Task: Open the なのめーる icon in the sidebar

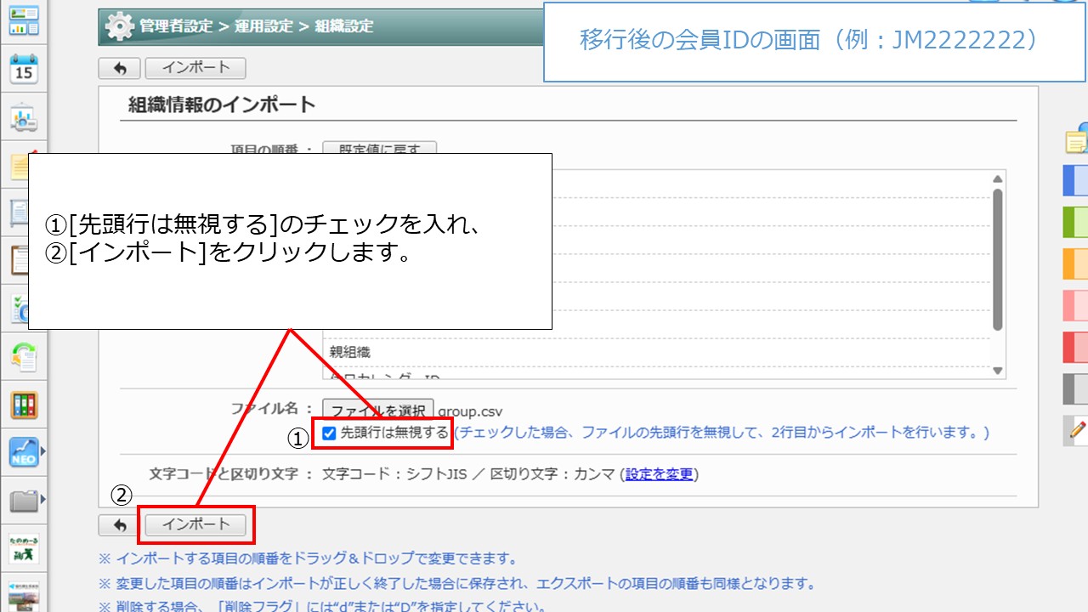Action: 24,547
